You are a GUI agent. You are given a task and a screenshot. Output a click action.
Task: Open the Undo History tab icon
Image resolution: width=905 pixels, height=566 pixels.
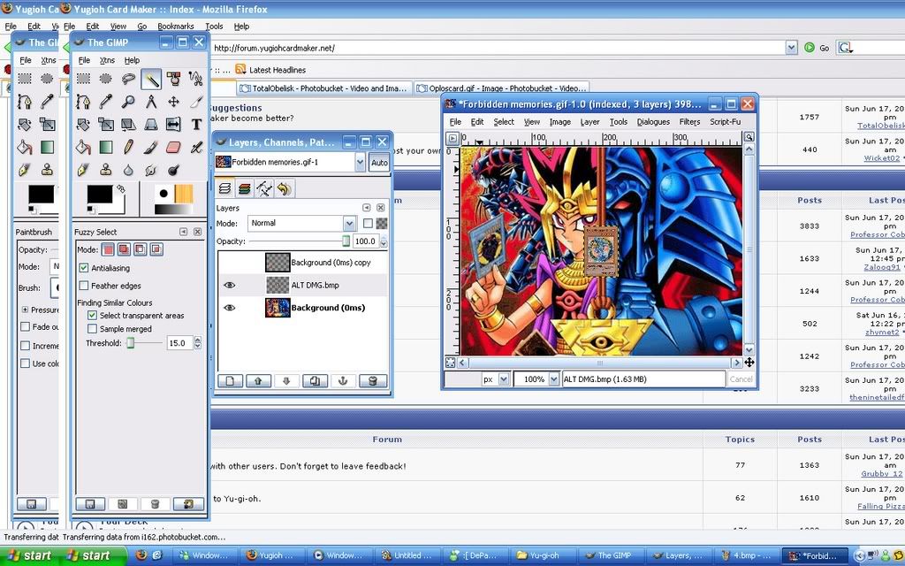tap(284, 188)
